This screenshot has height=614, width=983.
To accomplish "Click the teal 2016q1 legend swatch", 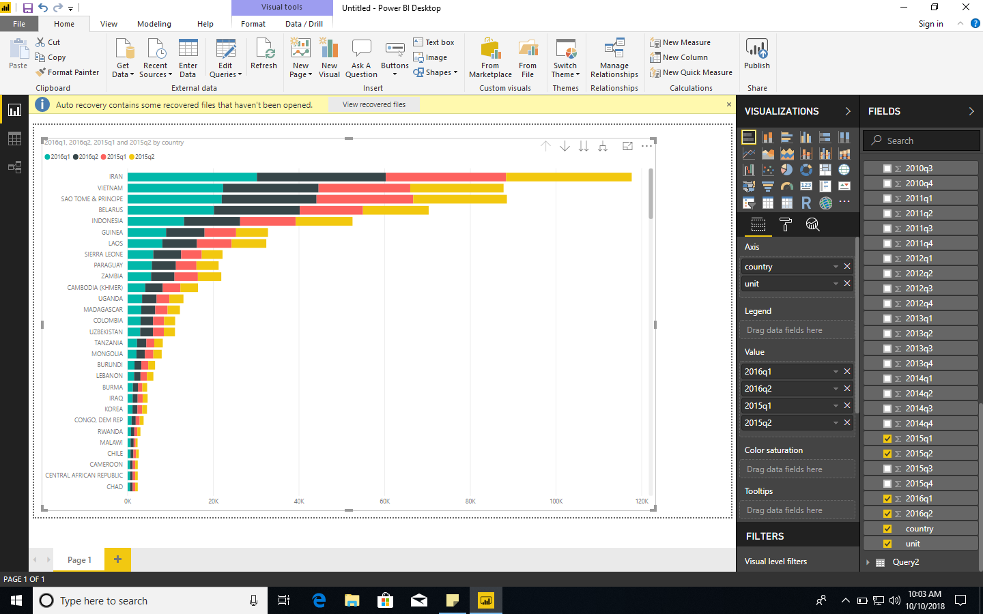I will click(48, 157).
